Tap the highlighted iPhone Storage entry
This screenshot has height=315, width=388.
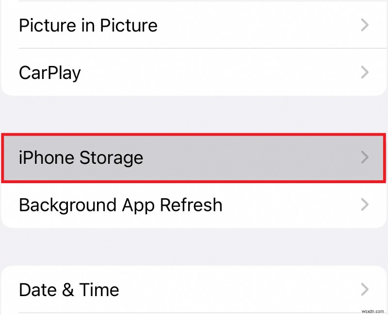[x=194, y=157]
